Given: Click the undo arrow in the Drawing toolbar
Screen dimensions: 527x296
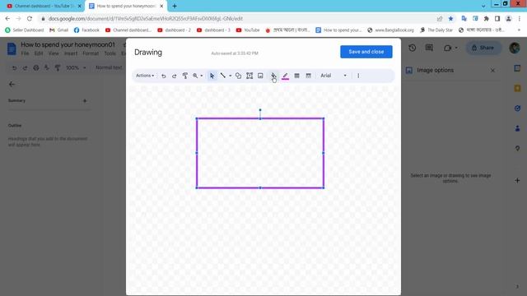Looking at the screenshot, I should [164, 76].
